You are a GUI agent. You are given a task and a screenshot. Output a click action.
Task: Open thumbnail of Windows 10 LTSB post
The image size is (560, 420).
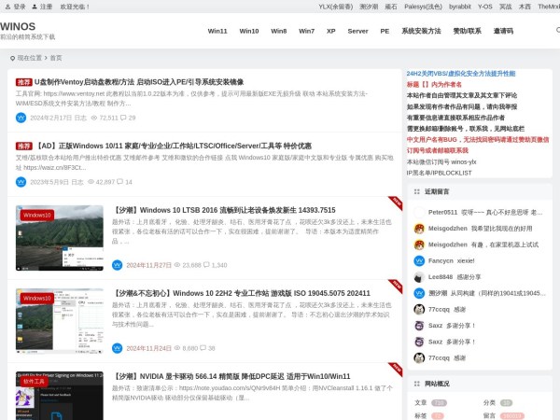[60, 238]
